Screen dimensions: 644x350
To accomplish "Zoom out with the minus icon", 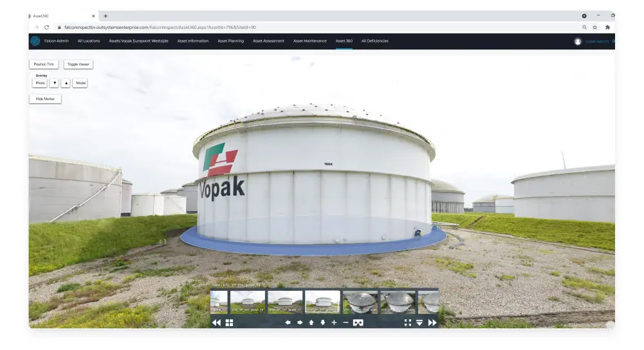I will 345,323.
